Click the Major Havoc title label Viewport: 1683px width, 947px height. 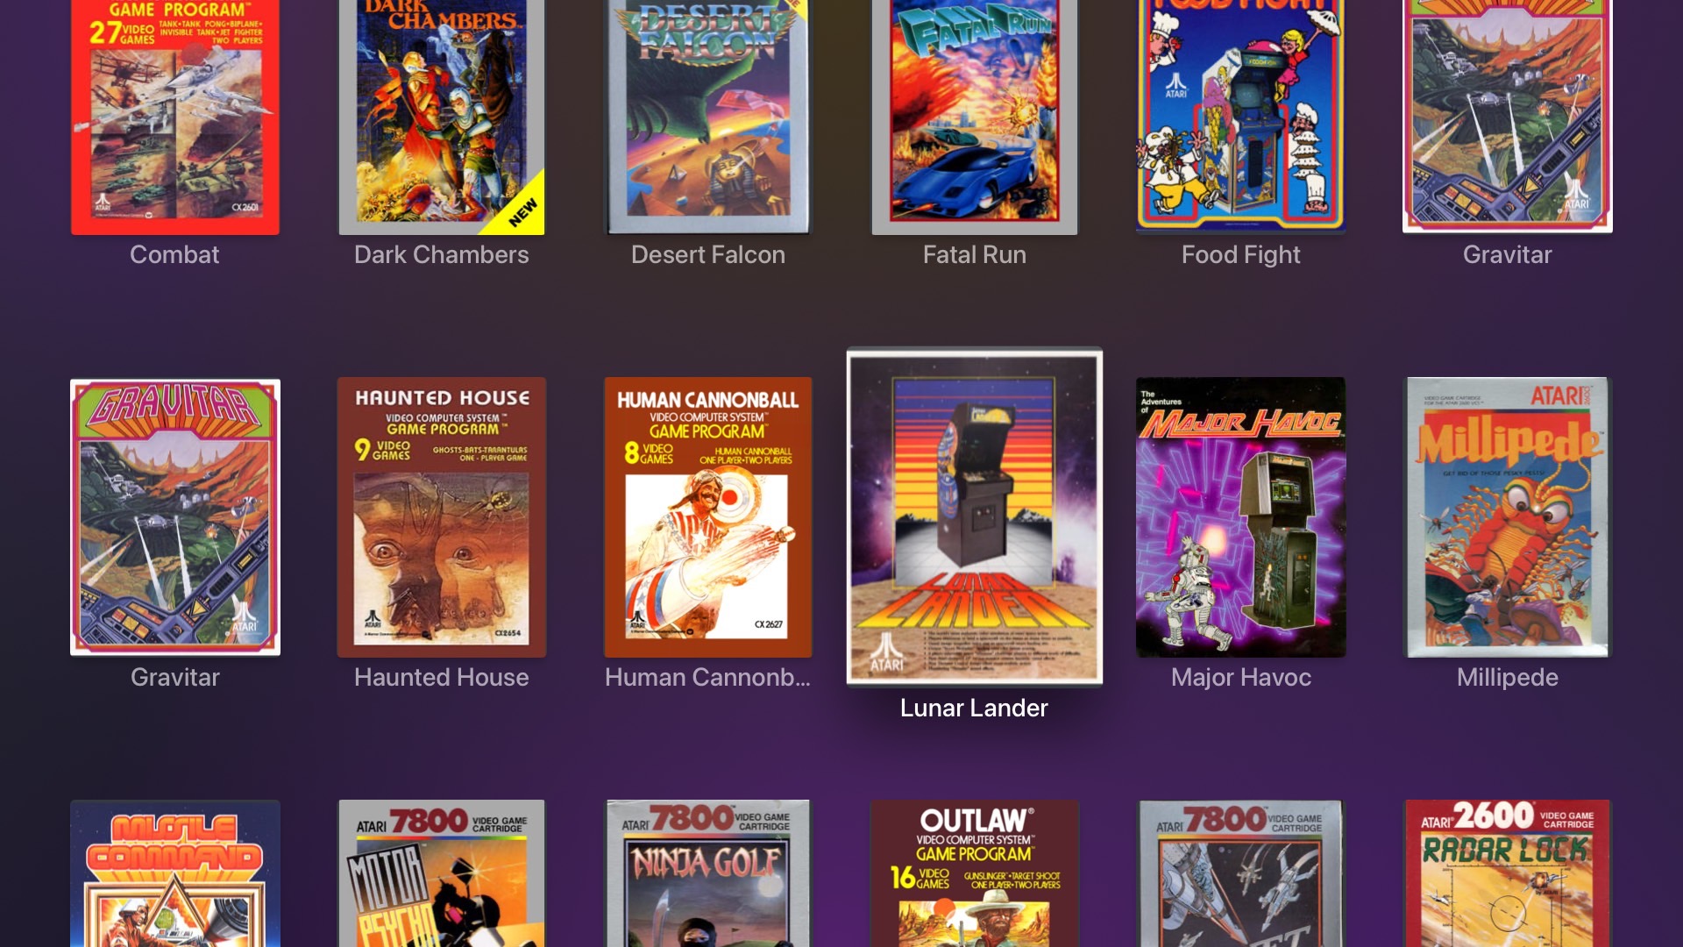1241,677
